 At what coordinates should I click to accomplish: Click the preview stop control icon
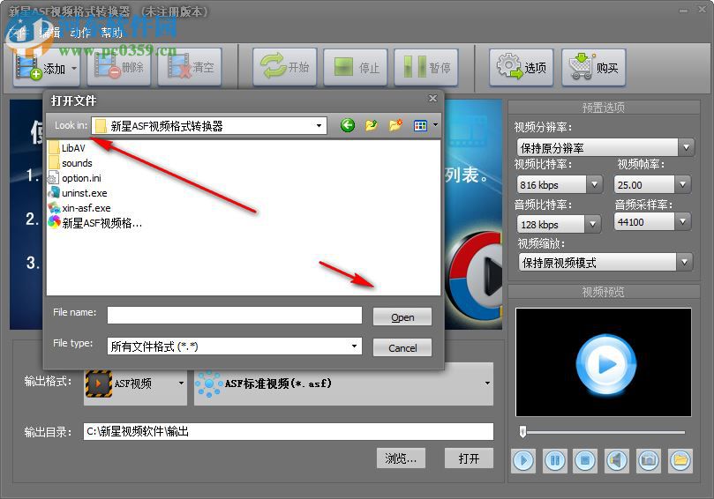(586, 461)
